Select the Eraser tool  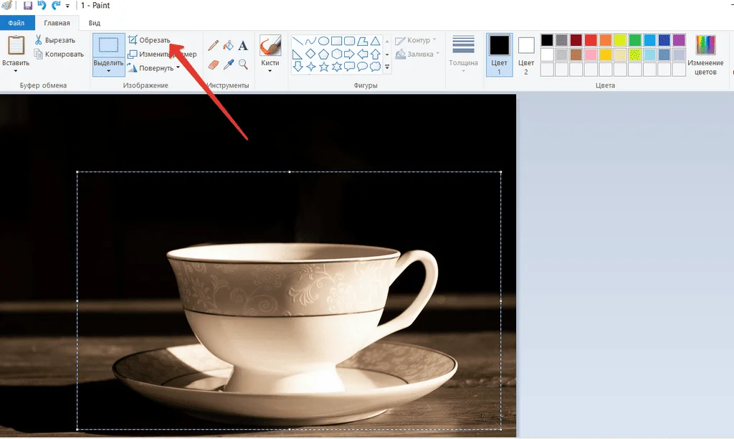(214, 65)
